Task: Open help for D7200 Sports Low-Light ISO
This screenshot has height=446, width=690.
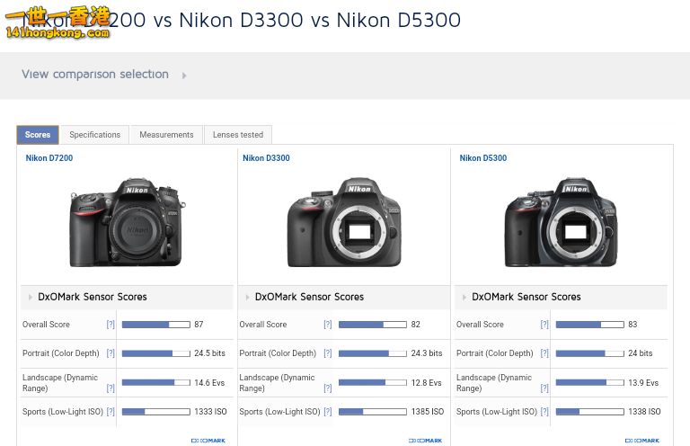Action: (111, 412)
